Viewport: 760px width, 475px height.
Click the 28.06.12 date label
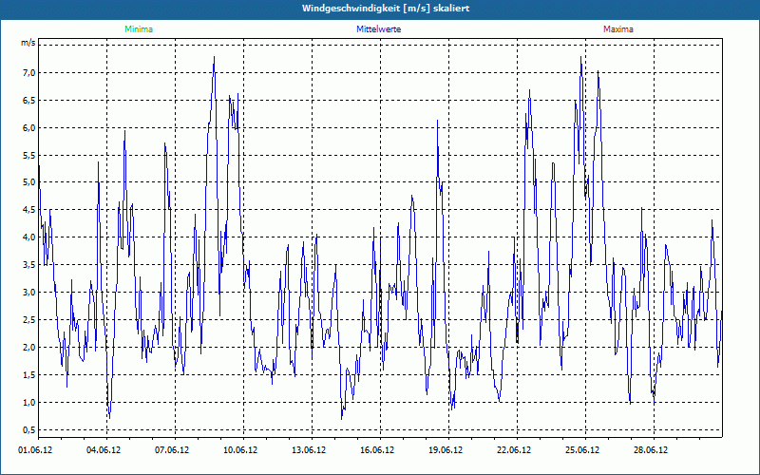coord(651,450)
